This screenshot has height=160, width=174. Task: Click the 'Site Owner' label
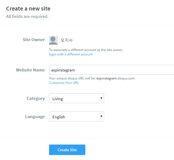coord(34,39)
